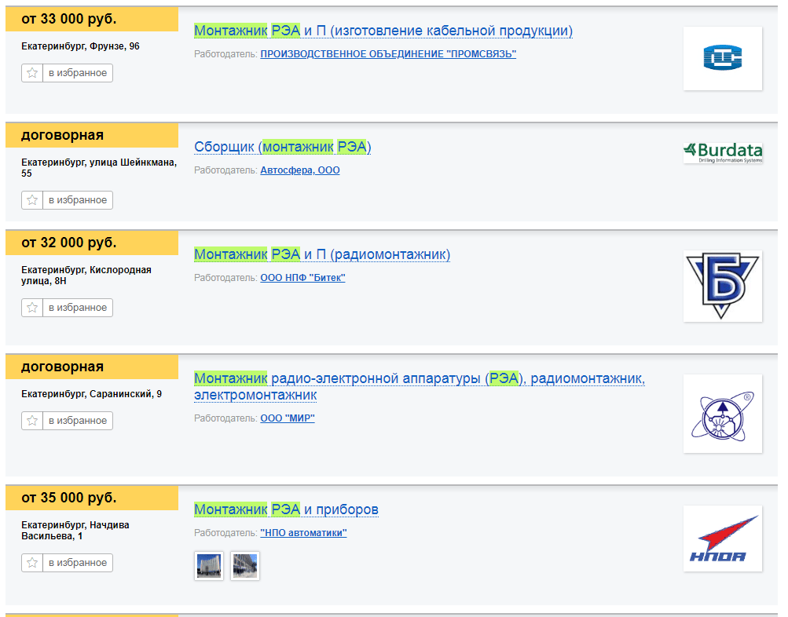Click the ООО МИР company logo
Screen dimensions: 788x617
click(722, 414)
